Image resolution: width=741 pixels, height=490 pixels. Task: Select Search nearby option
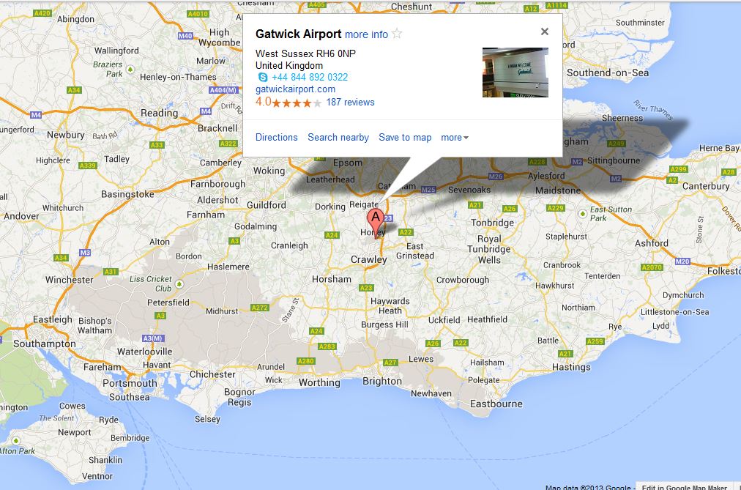(x=338, y=138)
